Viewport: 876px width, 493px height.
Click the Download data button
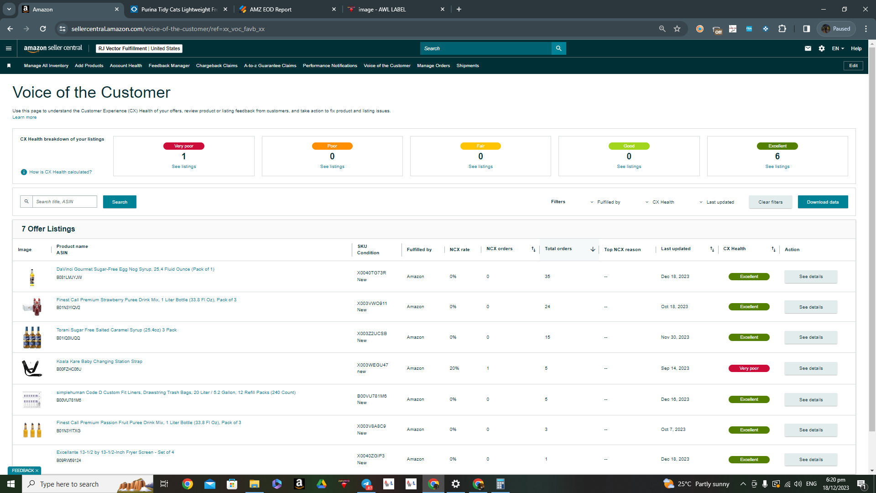823,202
